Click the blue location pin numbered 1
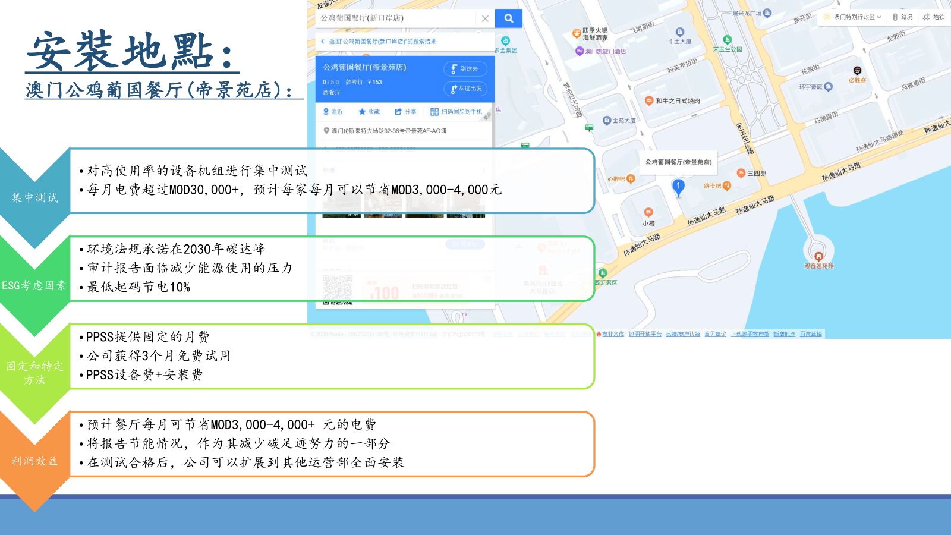Screen dimensions: 951x535 (678, 187)
